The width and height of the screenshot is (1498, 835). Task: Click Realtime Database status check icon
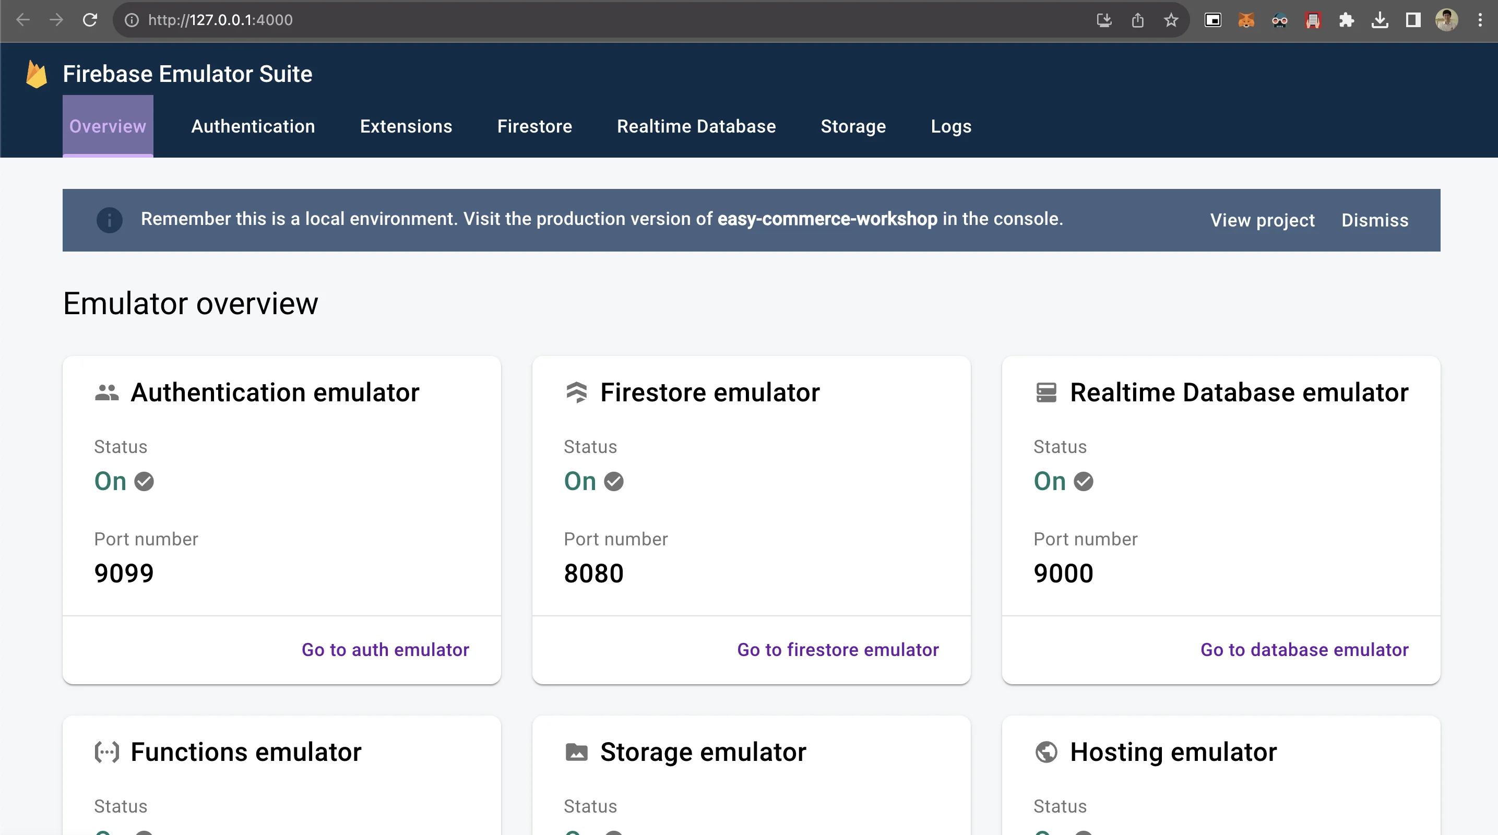[1084, 482]
